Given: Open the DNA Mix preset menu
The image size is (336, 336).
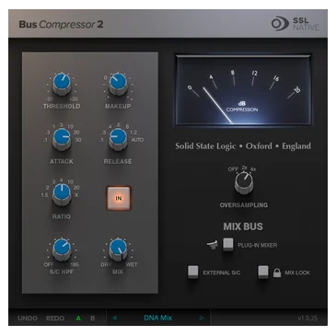Looking at the screenshot, I should coord(158,318).
